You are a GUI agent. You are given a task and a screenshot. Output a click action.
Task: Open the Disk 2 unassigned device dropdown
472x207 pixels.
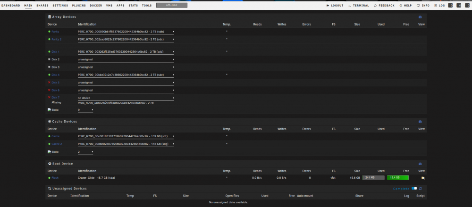pyautogui.click(x=126, y=59)
